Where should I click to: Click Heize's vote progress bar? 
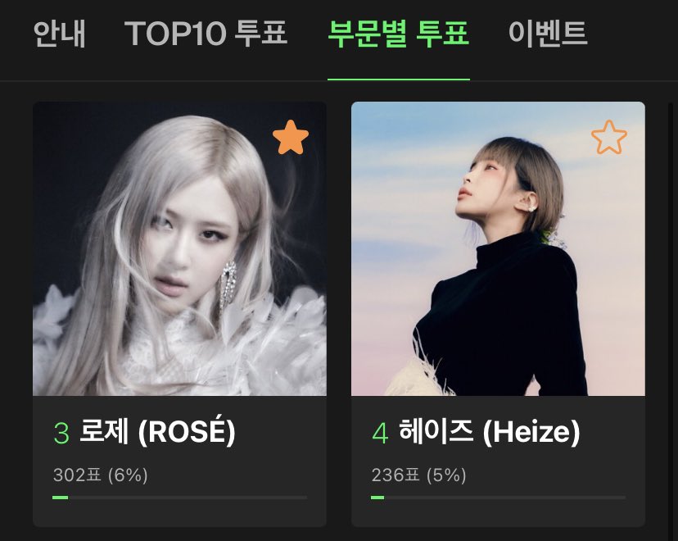coord(498,498)
